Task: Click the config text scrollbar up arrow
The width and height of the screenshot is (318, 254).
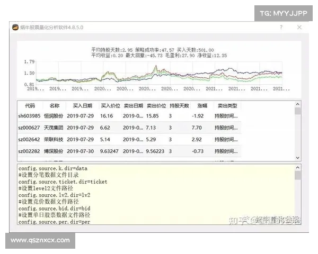Action: pyautogui.click(x=297, y=168)
